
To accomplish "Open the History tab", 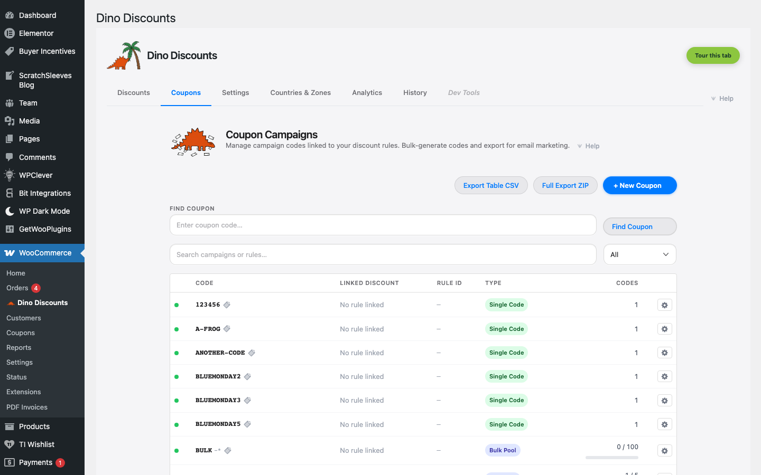I will coord(415,93).
